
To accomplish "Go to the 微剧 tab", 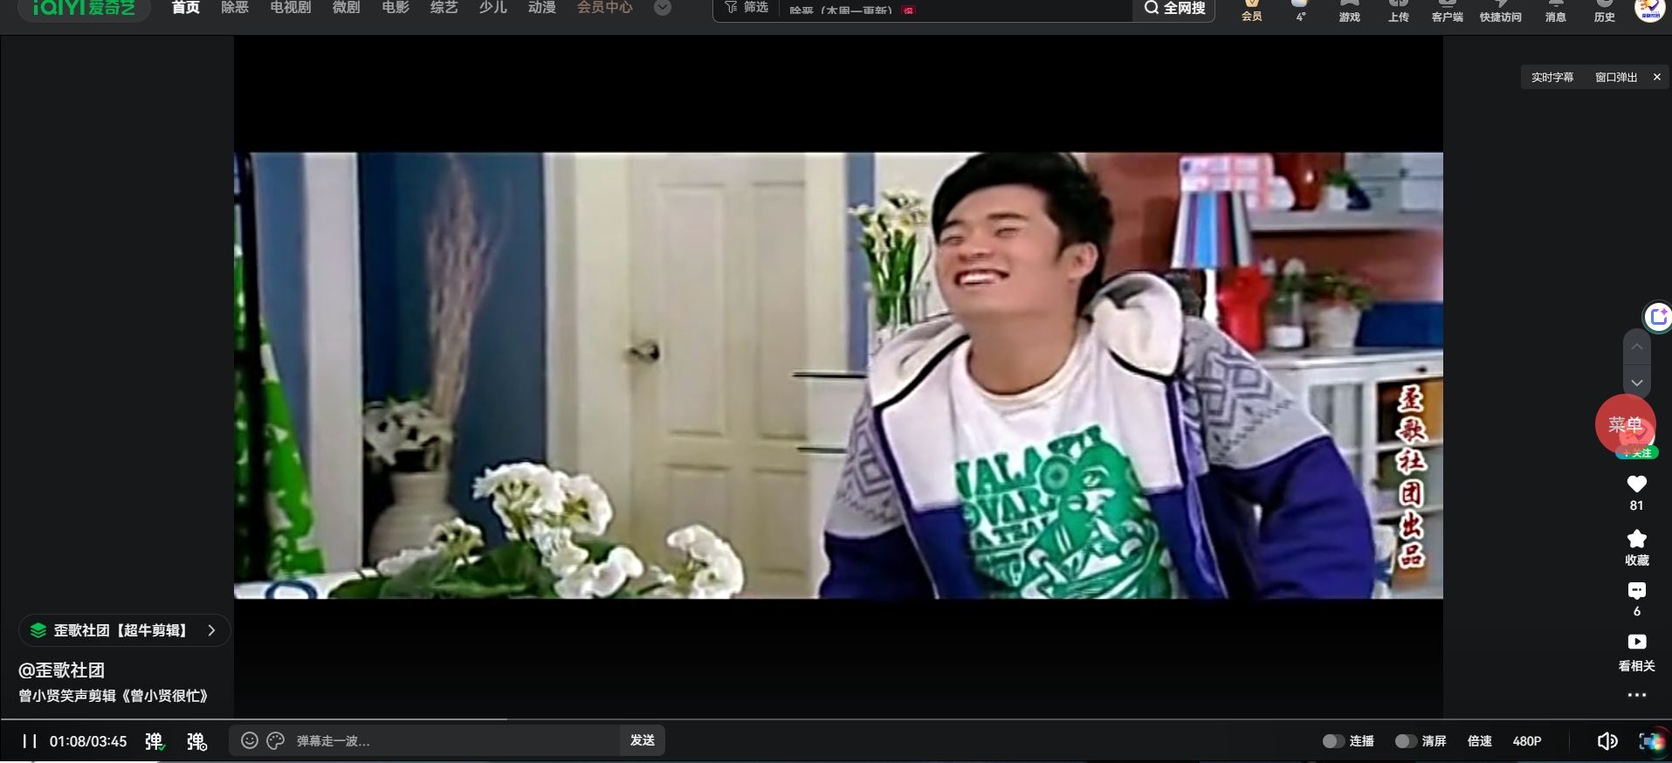I will pyautogui.click(x=347, y=8).
